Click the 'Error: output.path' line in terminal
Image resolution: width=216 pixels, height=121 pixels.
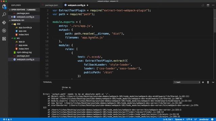tap(77, 94)
